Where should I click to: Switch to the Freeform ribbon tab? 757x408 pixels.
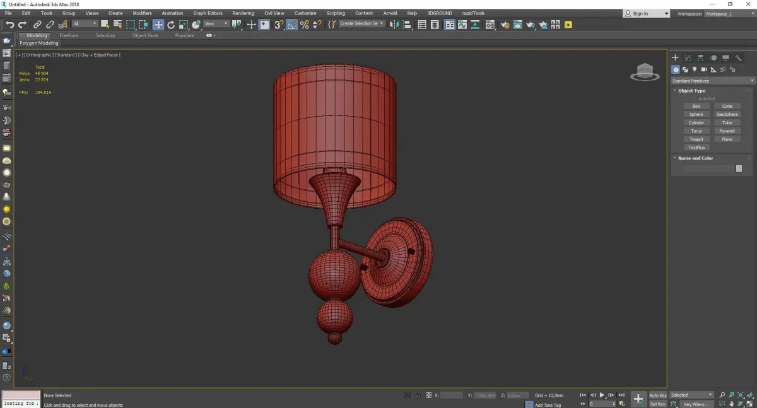[x=69, y=35]
